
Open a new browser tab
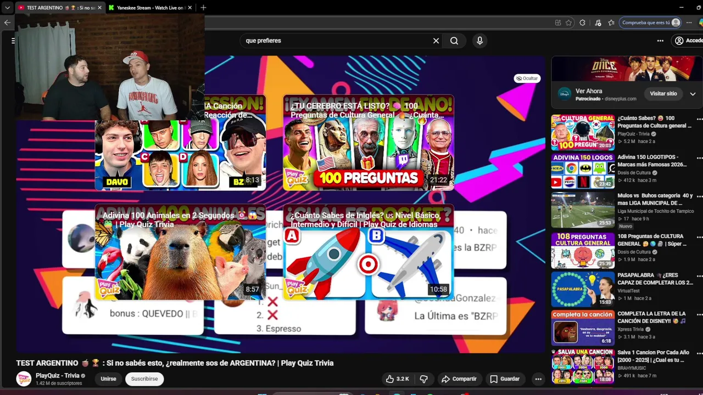click(x=203, y=8)
